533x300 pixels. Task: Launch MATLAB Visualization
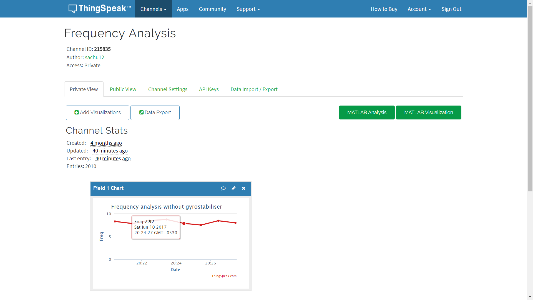(429, 112)
